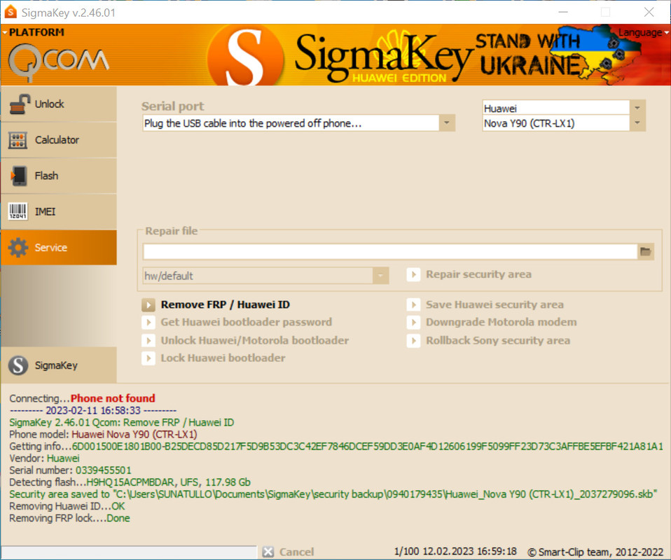Click arrow icon beside Unlock Huawei/Motorola bootloader
The width and height of the screenshot is (671, 560).
[148, 340]
